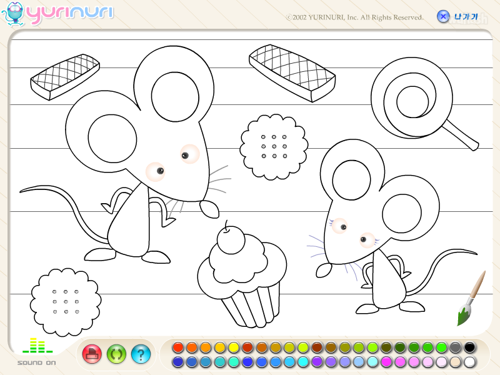Select the first red swatch in the top row

[178, 347]
